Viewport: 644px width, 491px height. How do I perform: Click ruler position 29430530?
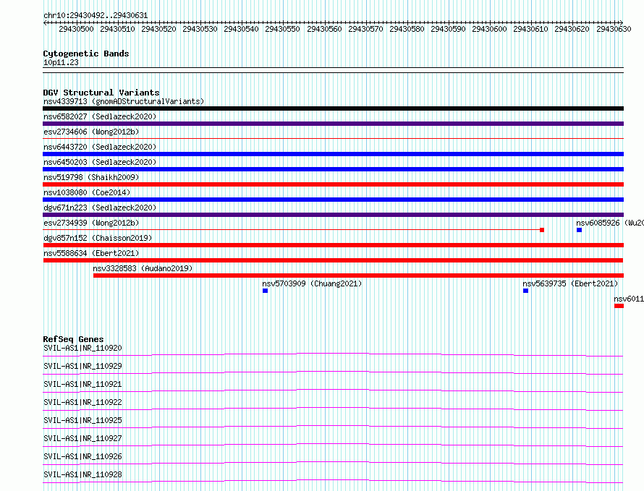pyautogui.click(x=200, y=29)
